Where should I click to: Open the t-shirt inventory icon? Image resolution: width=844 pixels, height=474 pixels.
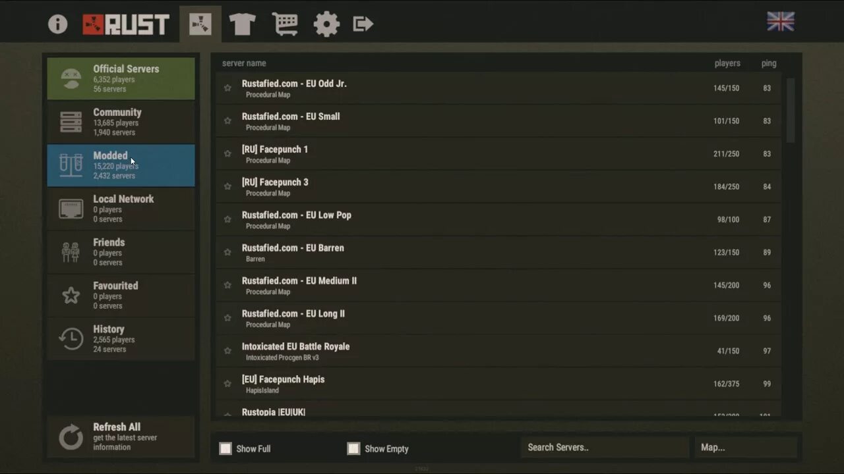(x=242, y=24)
